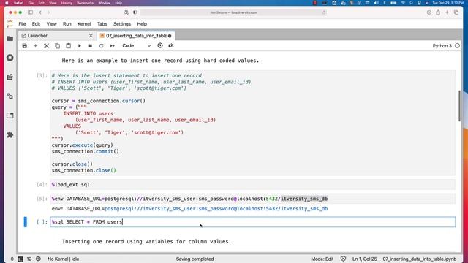Open Safari downloads icon
The image size is (468, 263).
(429, 12)
